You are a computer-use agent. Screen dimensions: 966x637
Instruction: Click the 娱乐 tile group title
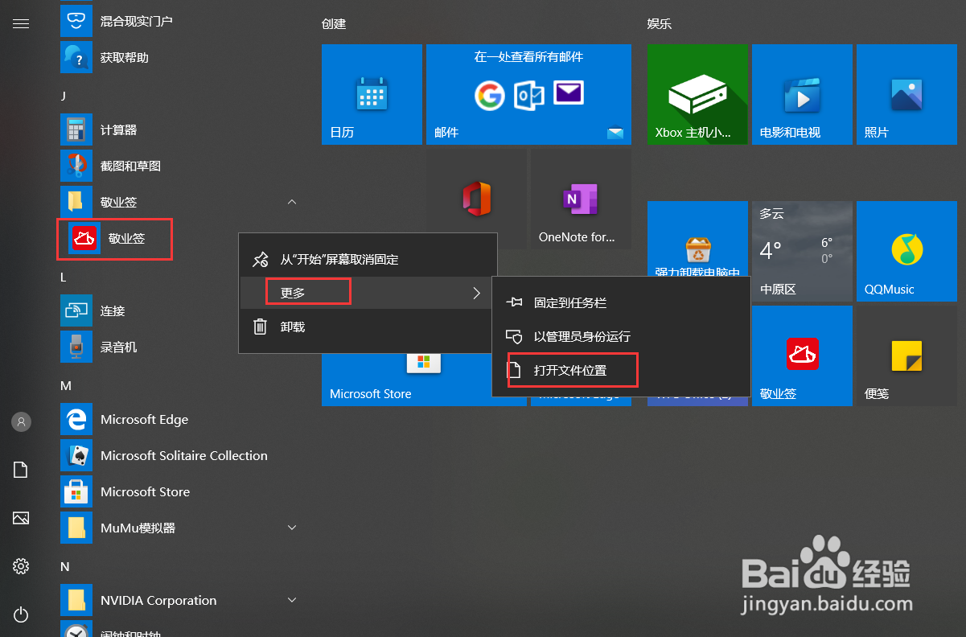click(x=660, y=23)
